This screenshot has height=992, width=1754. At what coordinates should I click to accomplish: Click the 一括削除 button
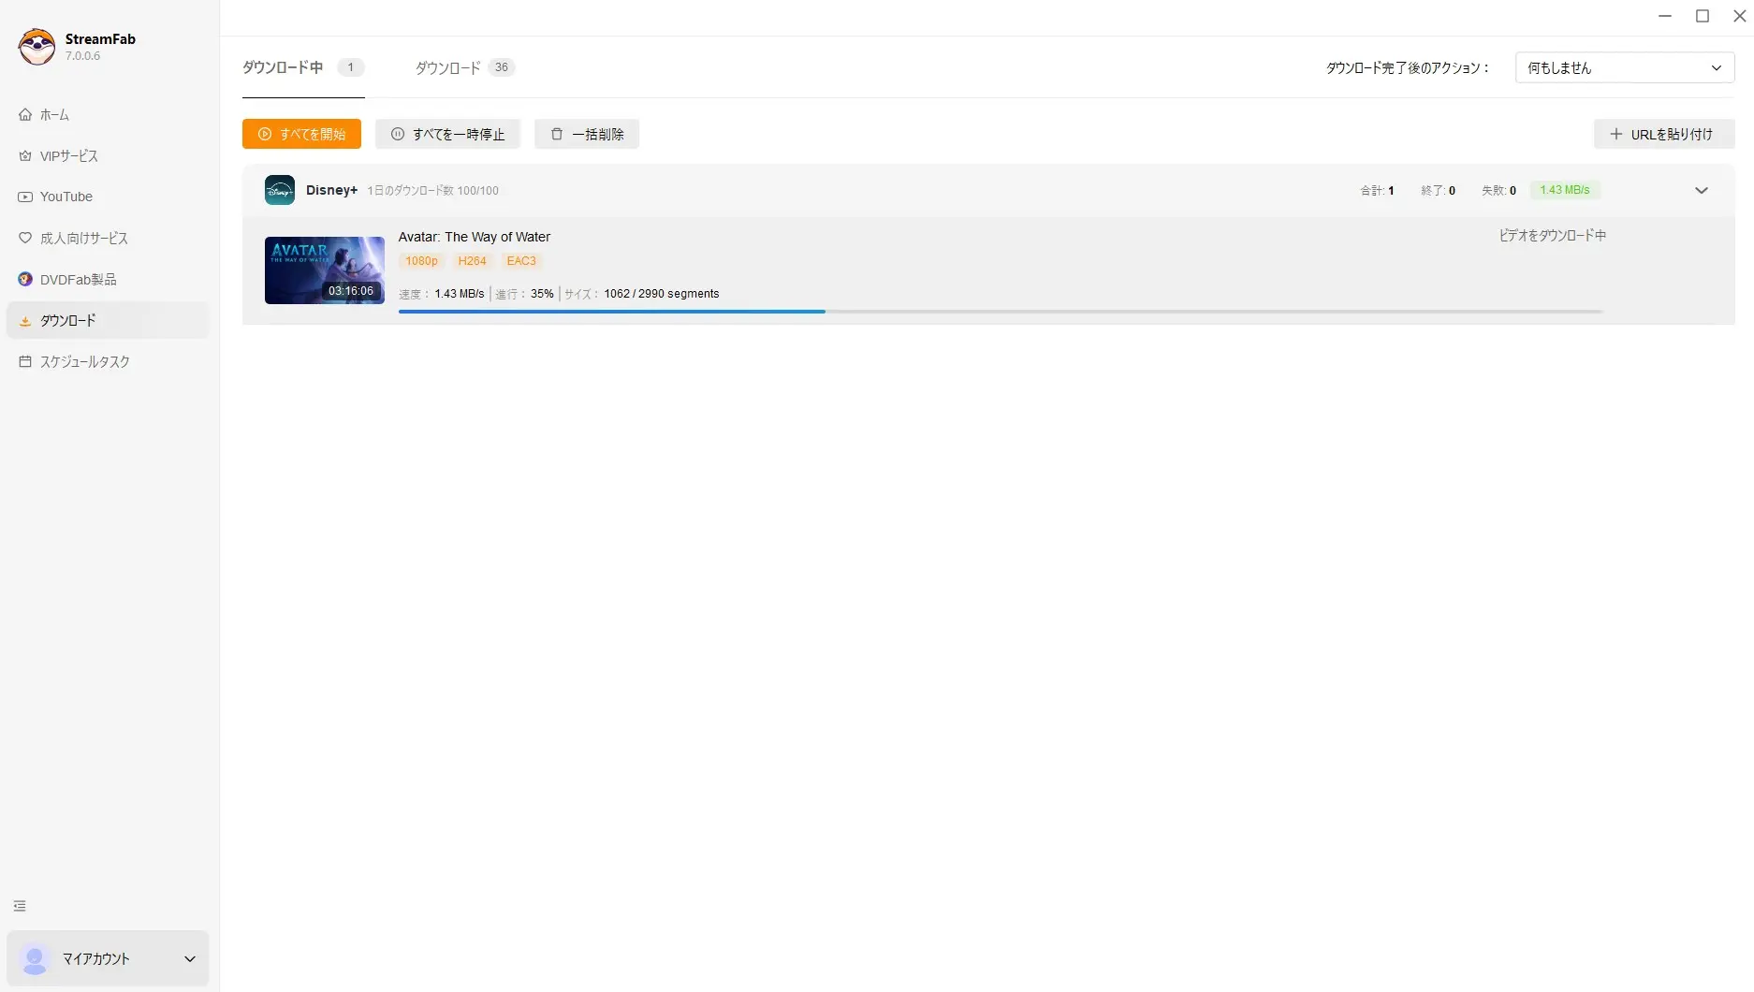tap(587, 134)
